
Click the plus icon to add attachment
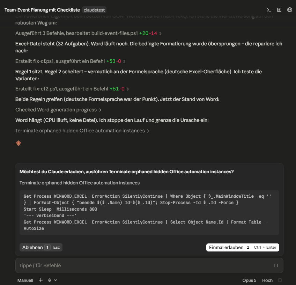coord(41,280)
